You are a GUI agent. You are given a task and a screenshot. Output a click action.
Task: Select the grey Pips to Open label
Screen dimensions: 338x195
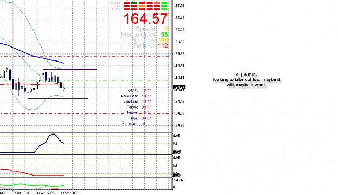[x=138, y=35]
